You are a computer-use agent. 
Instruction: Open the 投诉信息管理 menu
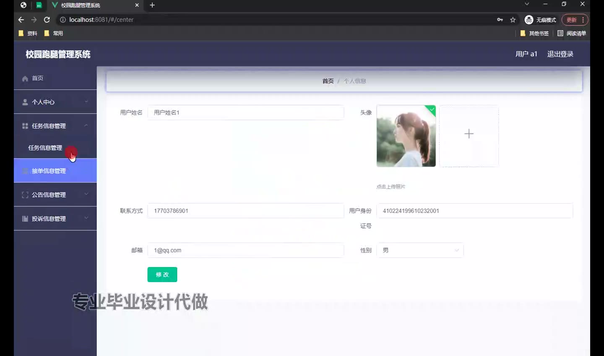tap(55, 218)
